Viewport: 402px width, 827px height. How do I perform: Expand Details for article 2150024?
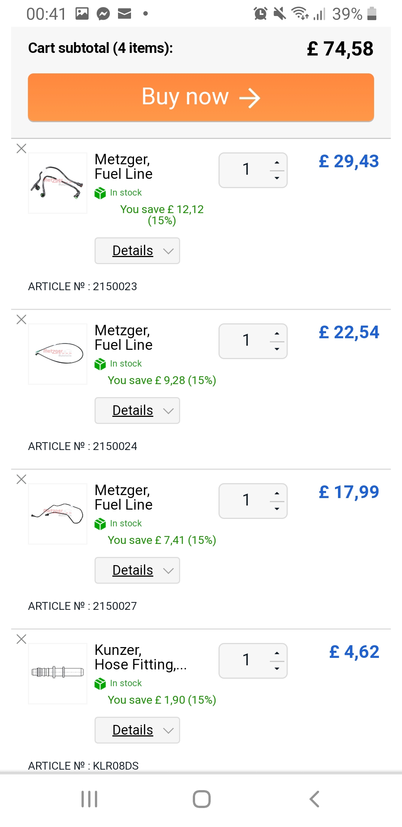coord(137,411)
